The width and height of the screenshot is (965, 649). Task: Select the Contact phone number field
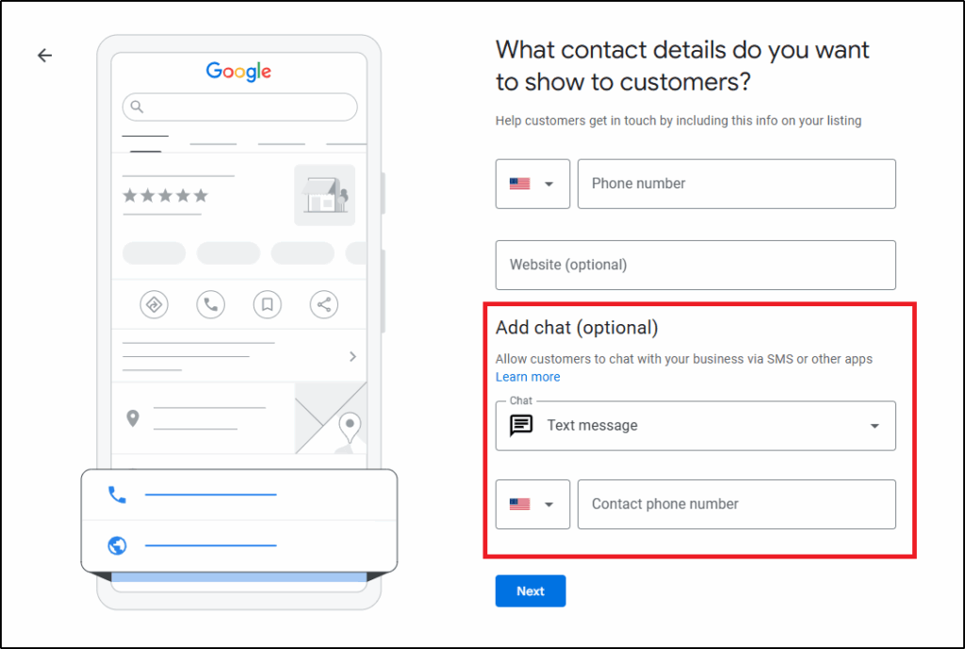[736, 504]
